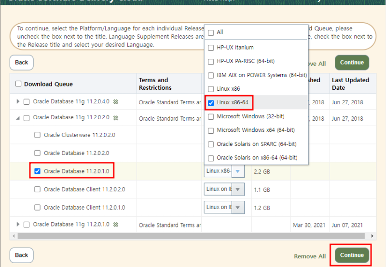Screen dimensions: 386x267
Task: Collapse the Oracle Database 11g 11.2.0.2.0 row
Action: coord(18,118)
